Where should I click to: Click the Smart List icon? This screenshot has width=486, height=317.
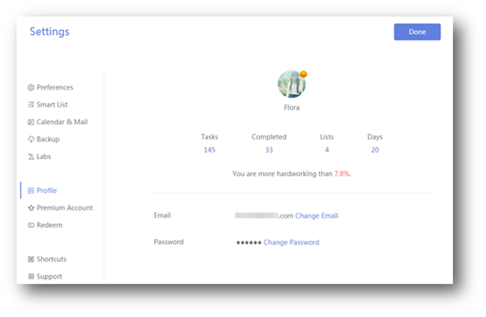[31, 105]
